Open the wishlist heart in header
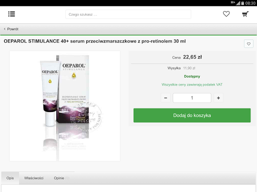 coord(226,14)
